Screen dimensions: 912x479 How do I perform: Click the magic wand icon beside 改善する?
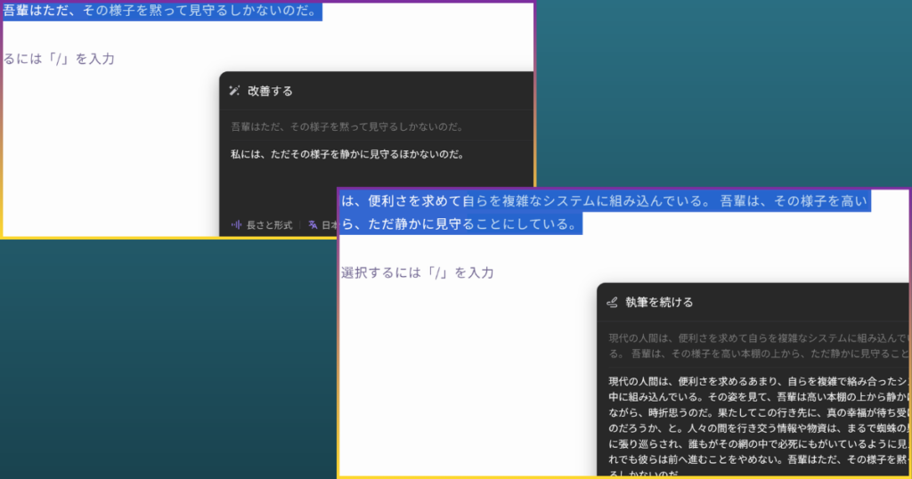235,91
